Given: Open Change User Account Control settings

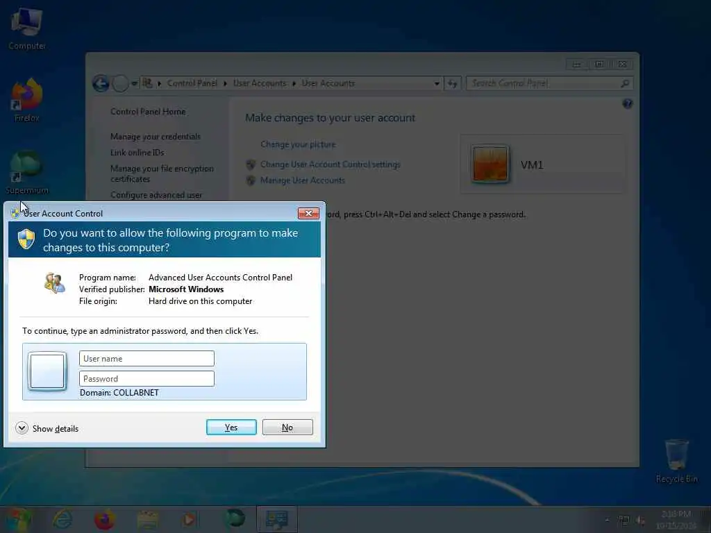Looking at the screenshot, I should (330, 164).
